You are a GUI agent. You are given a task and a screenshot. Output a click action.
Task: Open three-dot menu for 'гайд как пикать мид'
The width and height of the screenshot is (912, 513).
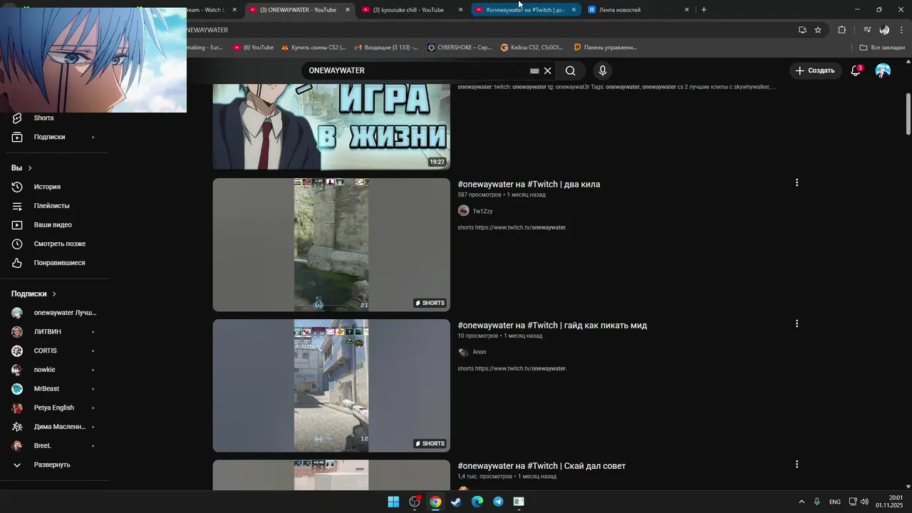(797, 323)
